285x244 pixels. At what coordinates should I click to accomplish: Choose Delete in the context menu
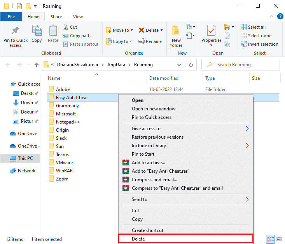(x=185, y=239)
